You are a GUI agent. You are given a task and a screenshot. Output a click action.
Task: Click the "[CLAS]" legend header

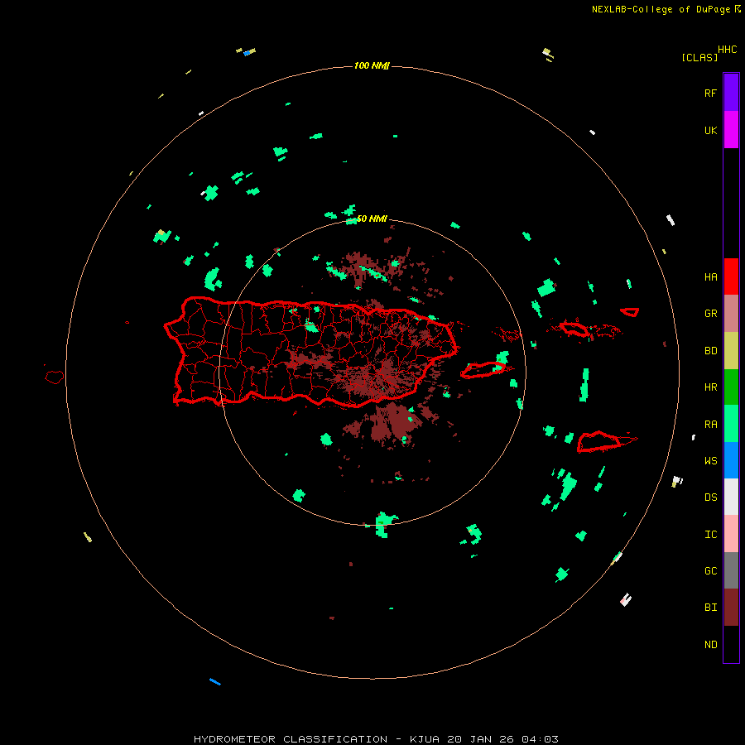699,57
